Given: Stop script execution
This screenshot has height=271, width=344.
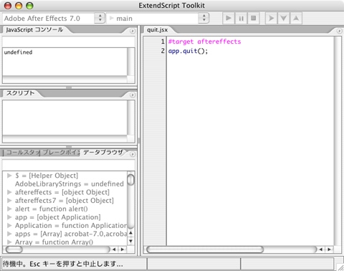Looking at the screenshot, I should click(254, 18).
